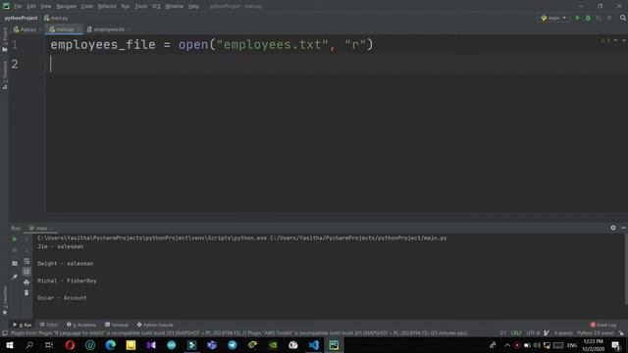Open the Windows notification center
Screen dimensions: 628x353
pos(616,345)
